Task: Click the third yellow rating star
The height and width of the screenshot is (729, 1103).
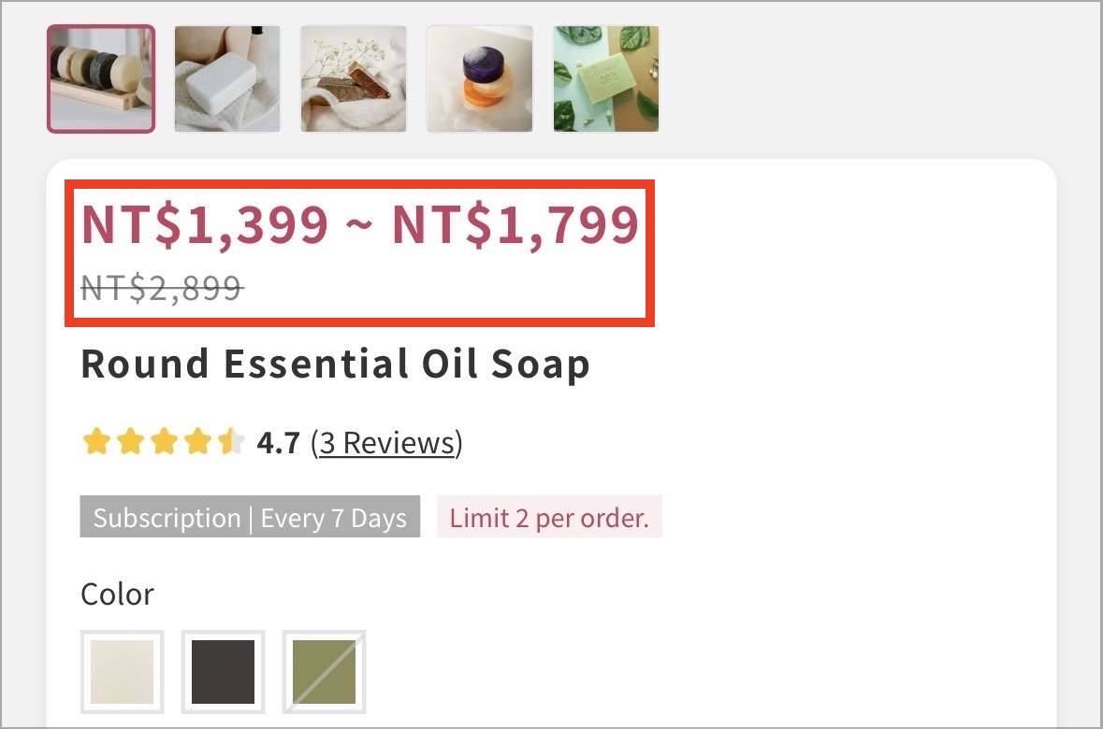Action: [x=164, y=442]
